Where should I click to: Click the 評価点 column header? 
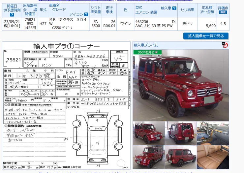point(223,10)
